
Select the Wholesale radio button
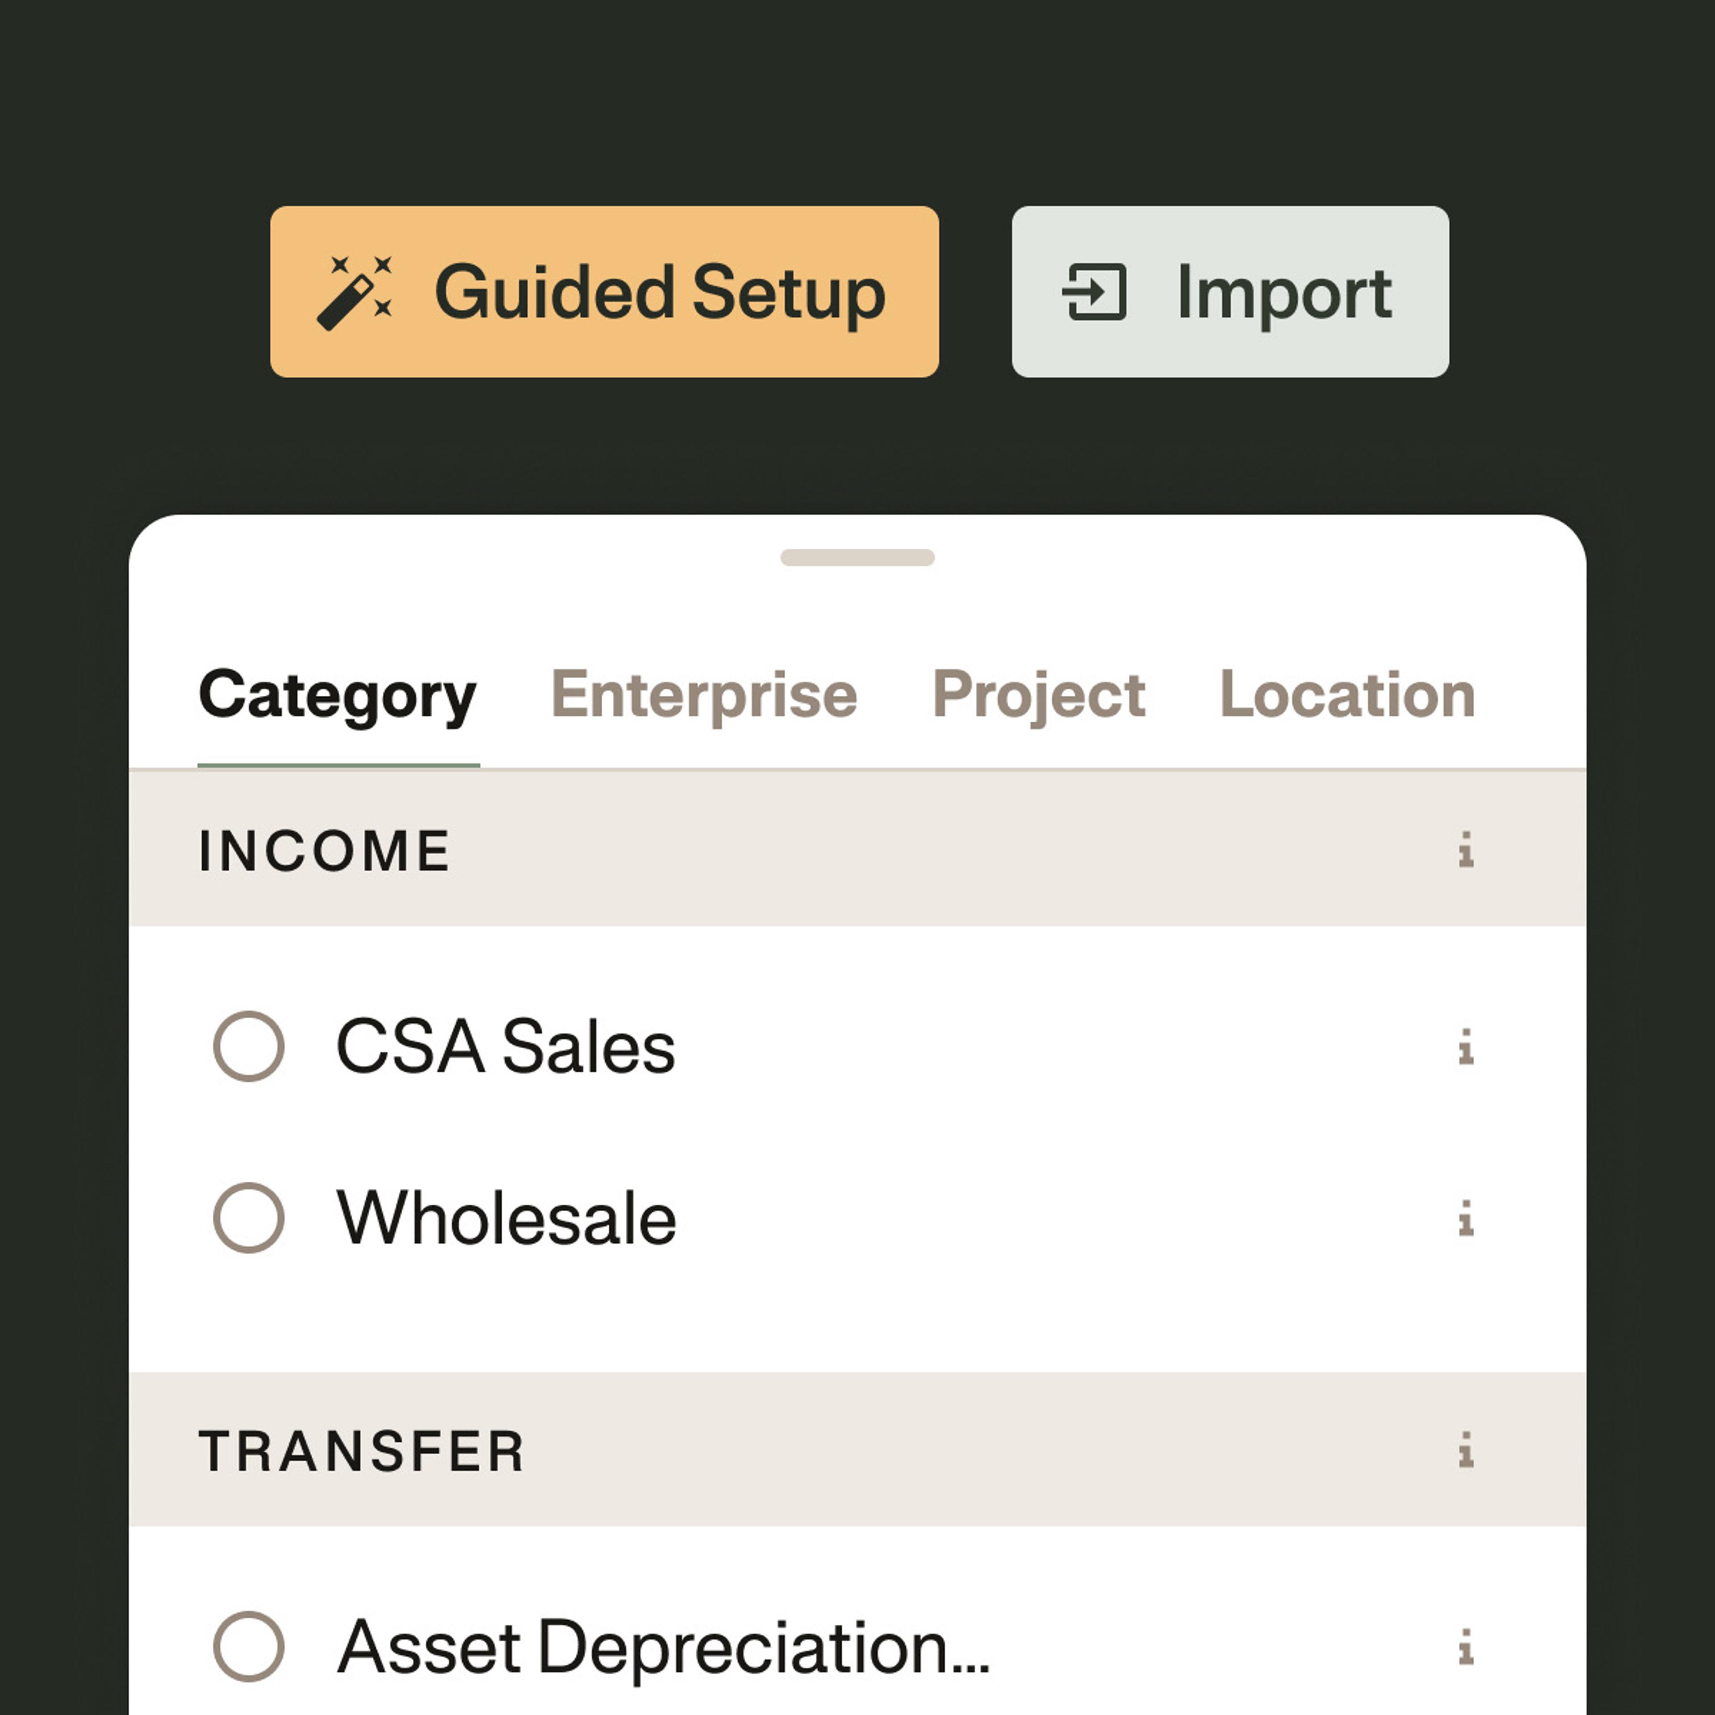pyautogui.click(x=250, y=1218)
